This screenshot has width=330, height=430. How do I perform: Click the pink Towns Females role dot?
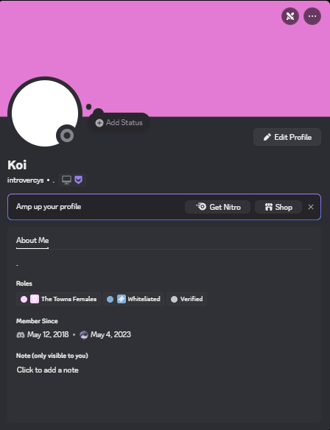tap(24, 299)
